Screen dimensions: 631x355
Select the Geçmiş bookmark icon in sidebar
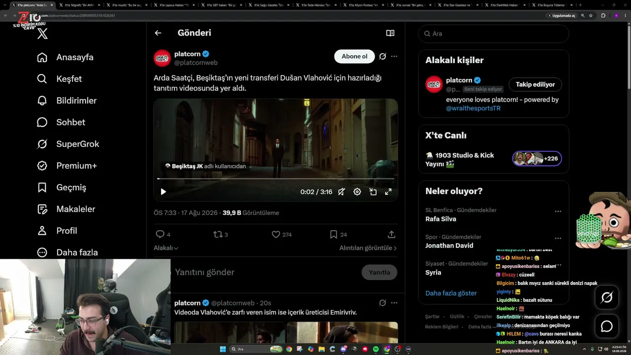tap(42, 187)
